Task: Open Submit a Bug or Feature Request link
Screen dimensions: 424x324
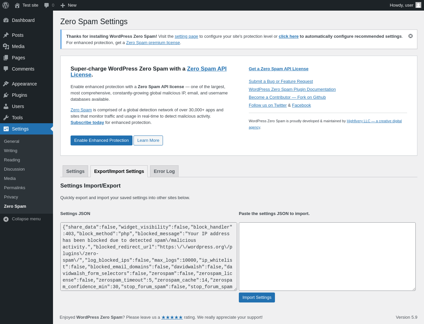Action: tap(281, 81)
